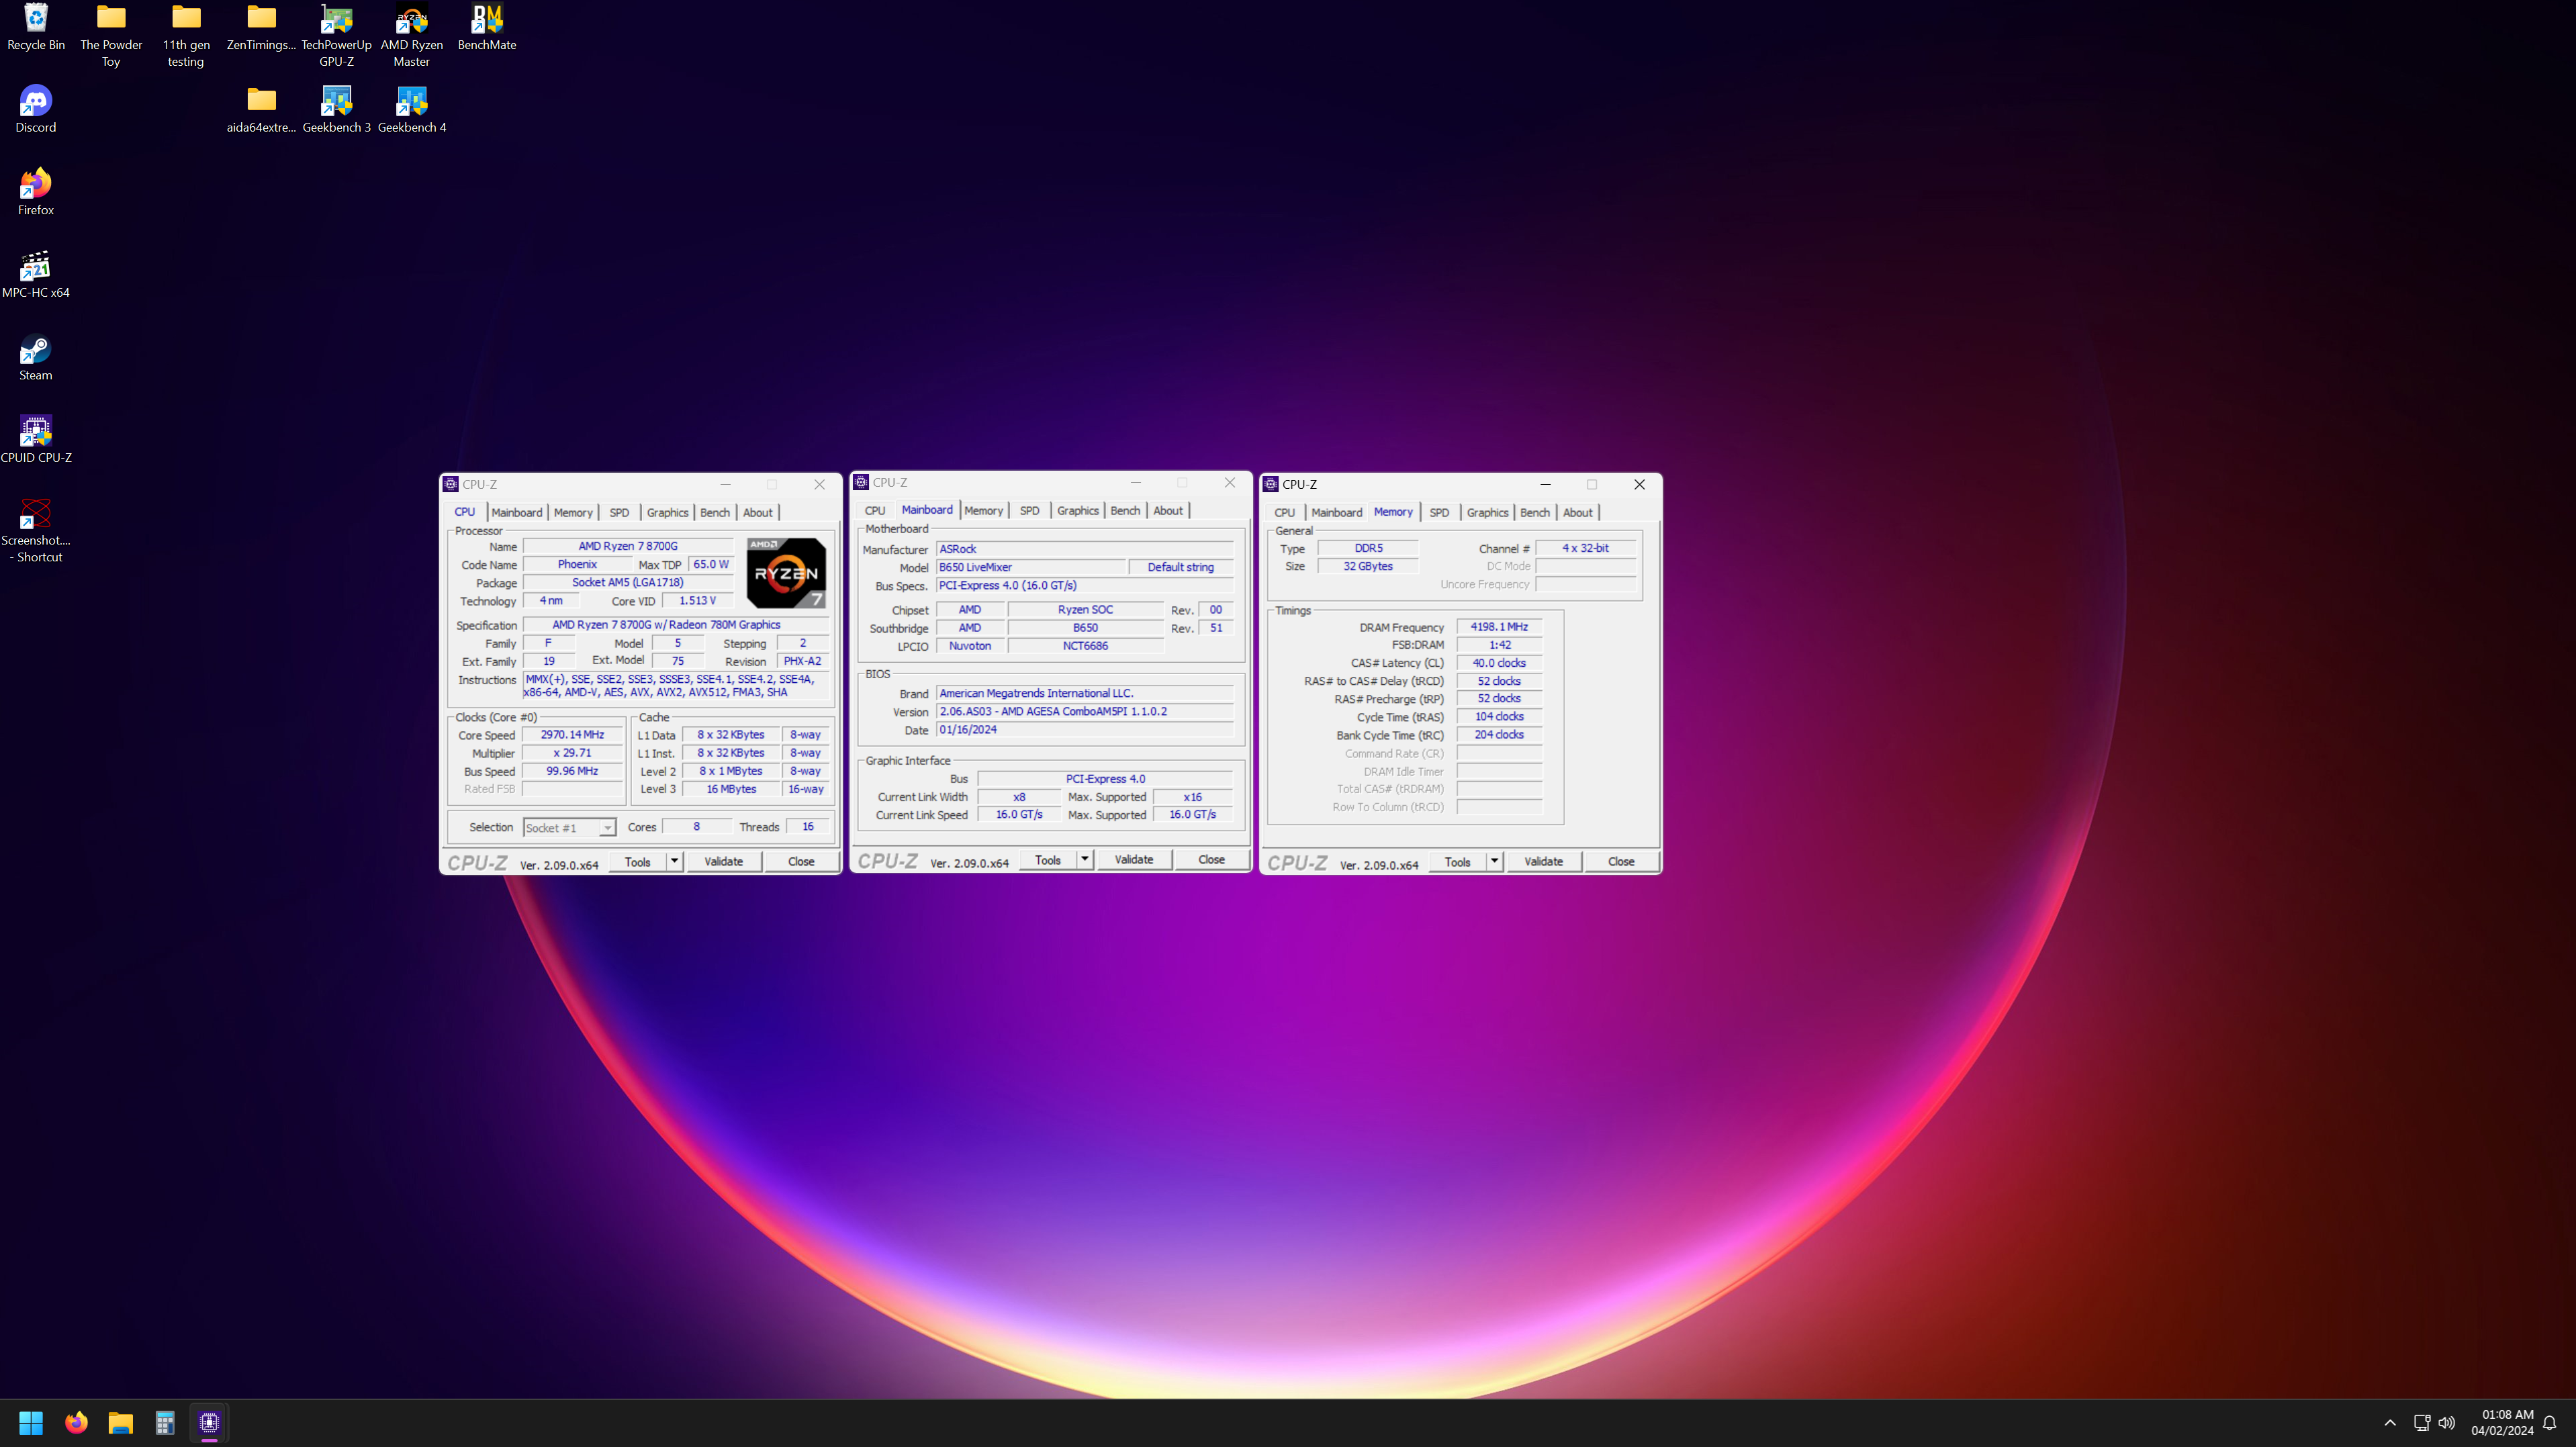The width and height of the screenshot is (2576, 1447).
Task: Click Tools button in right CPU-Z window
Action: point(1457,861)
